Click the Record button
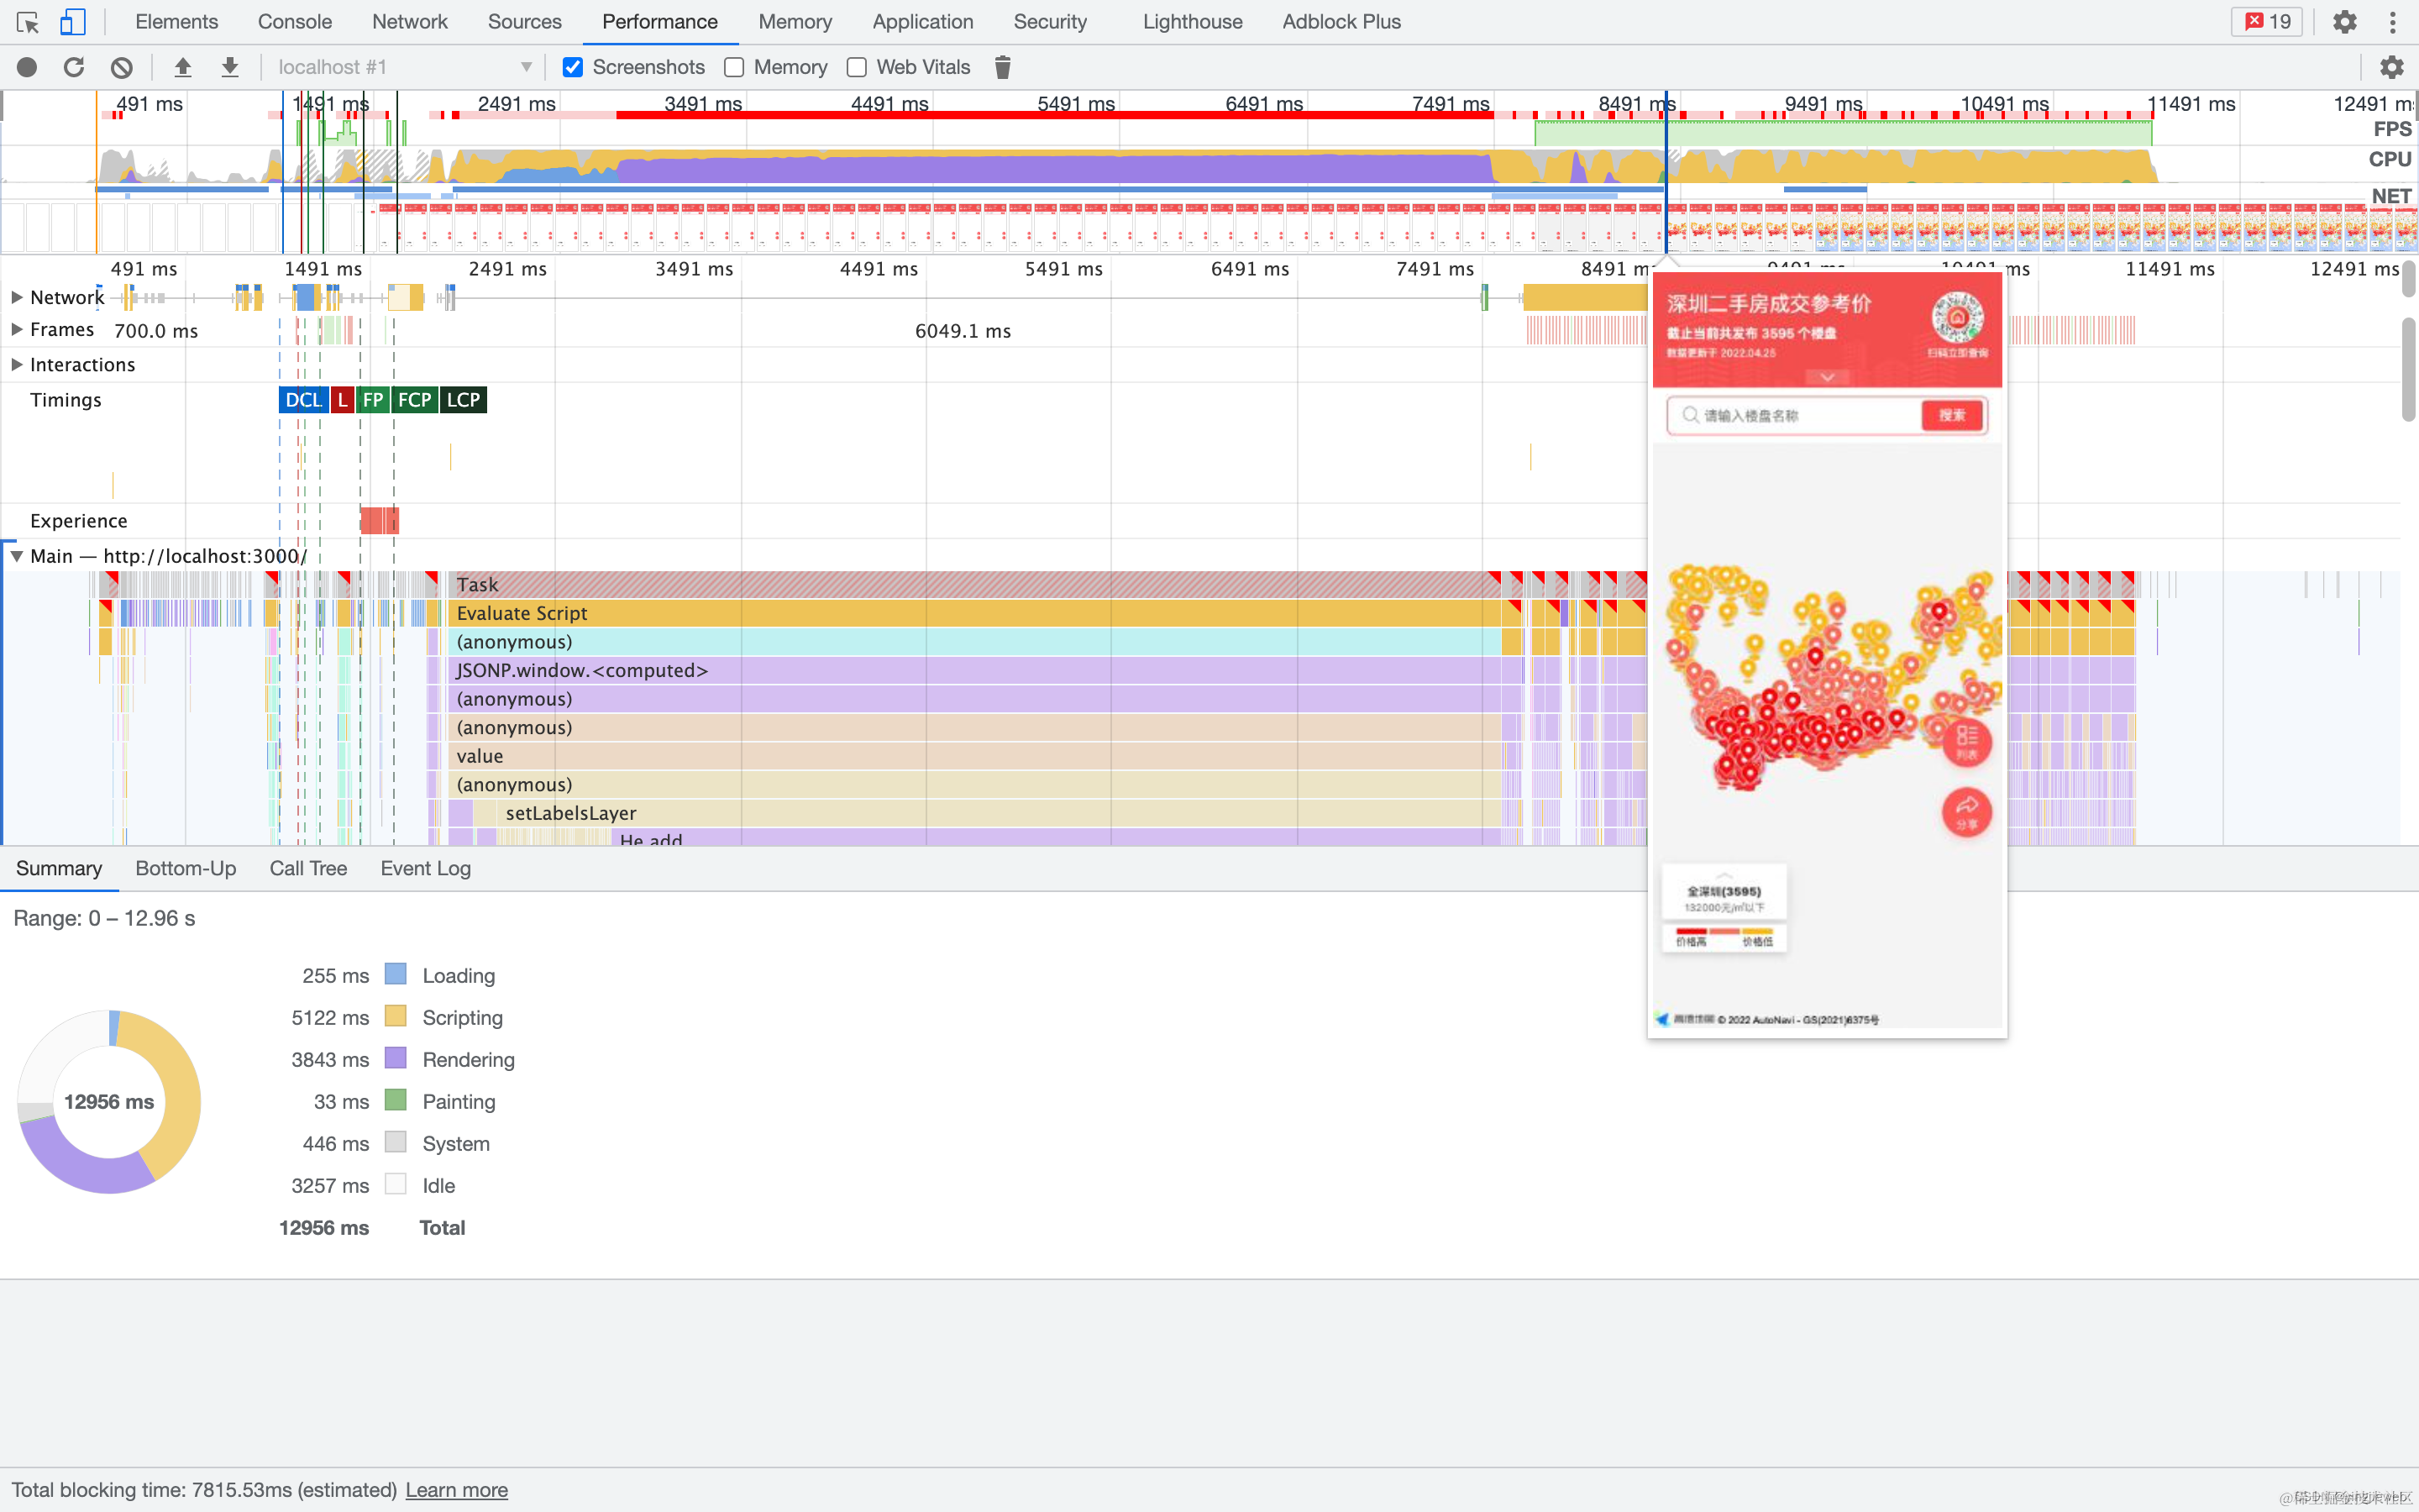This screenshot has width=2419, height=1512. [x=27, y=67]
